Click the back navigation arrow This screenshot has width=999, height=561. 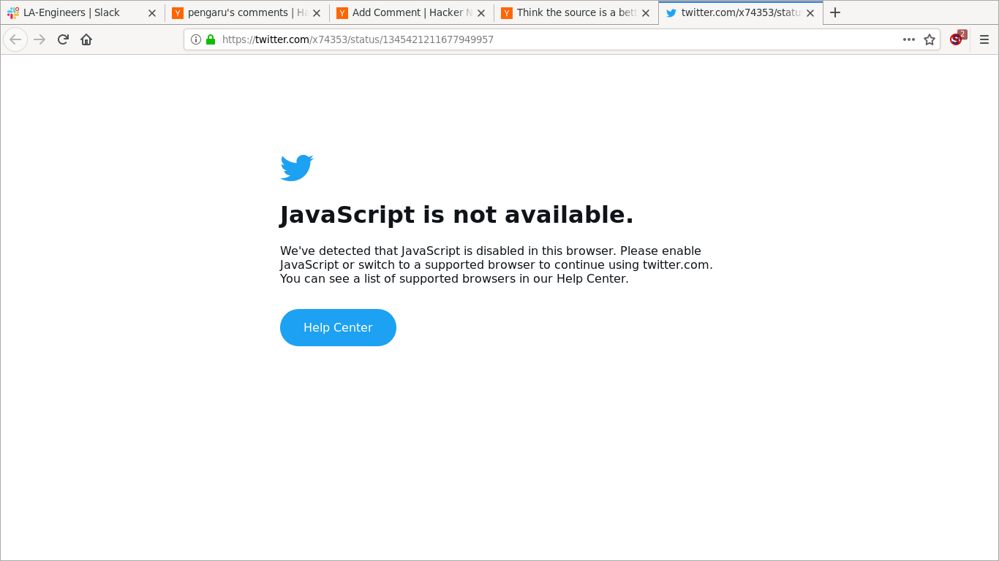pos(15,39)
